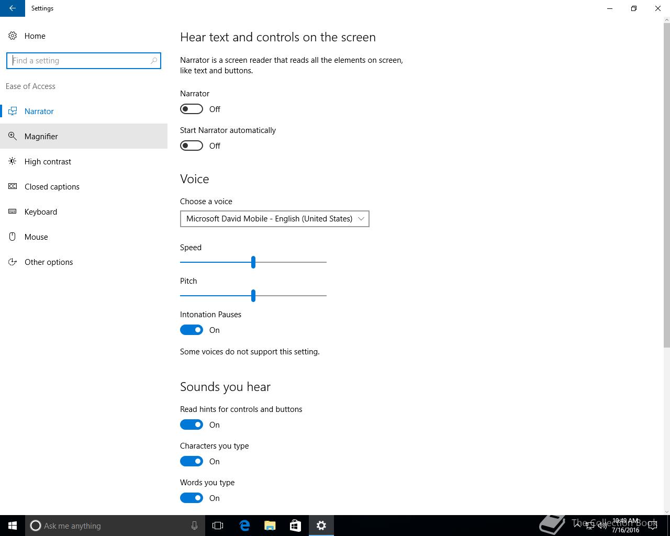Click the Settings gear on the taskbar
Image resolution: width=670 pixels, height=536 pixels.
click(321, 526)
